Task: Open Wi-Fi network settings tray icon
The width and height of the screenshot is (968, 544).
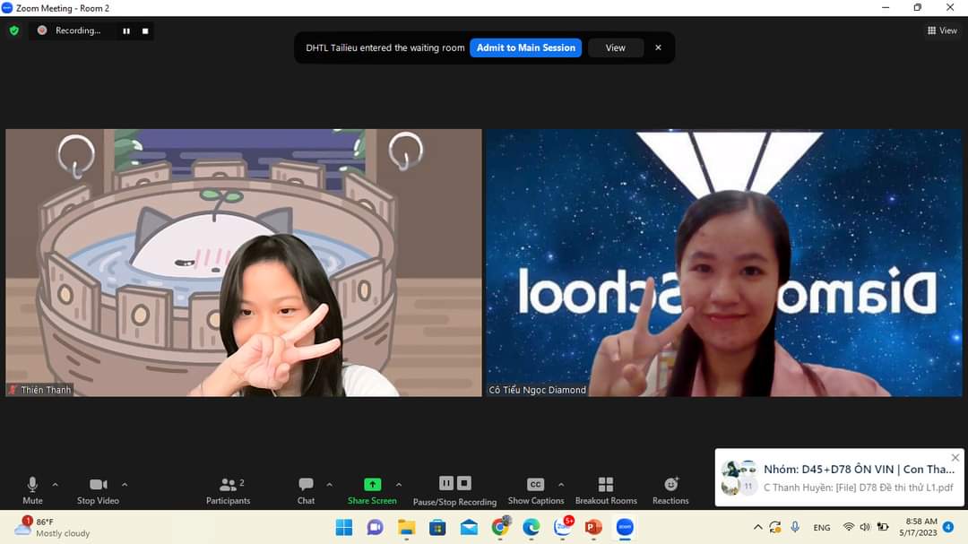Action: tap(849, 527)
